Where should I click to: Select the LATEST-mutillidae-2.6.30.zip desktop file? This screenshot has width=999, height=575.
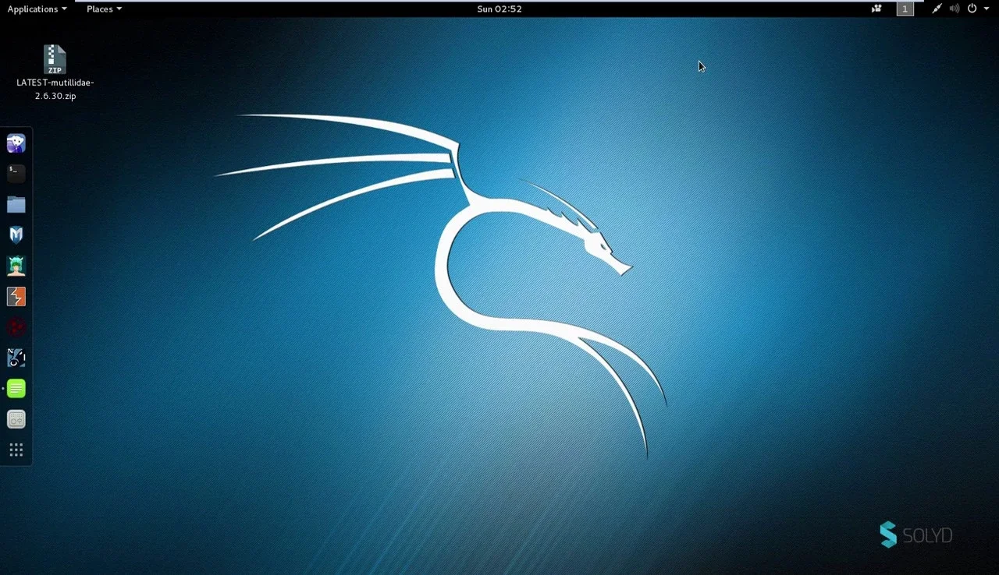click(55, 73)
